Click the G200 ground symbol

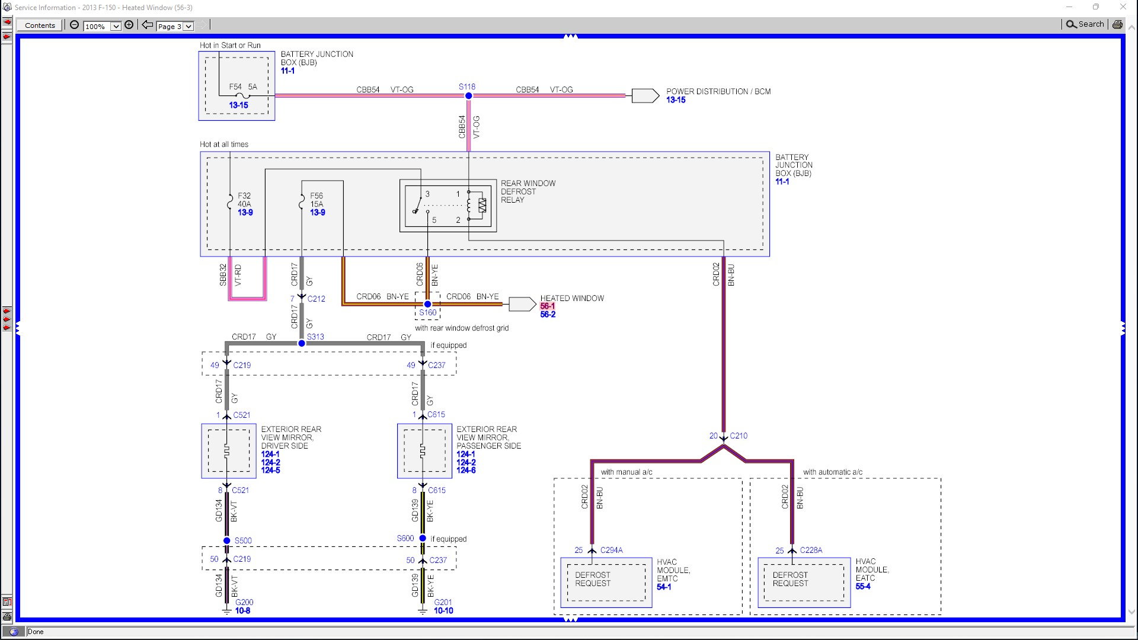pos(226,610)
